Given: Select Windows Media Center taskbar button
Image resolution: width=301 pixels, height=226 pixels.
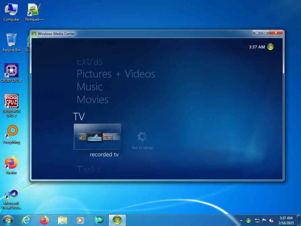Looking at the screenshot, I should point(117,220).
